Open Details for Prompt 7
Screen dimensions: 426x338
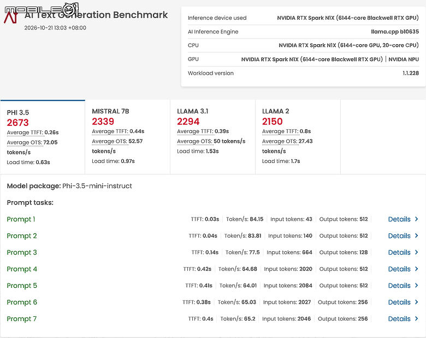click(399, 319)
